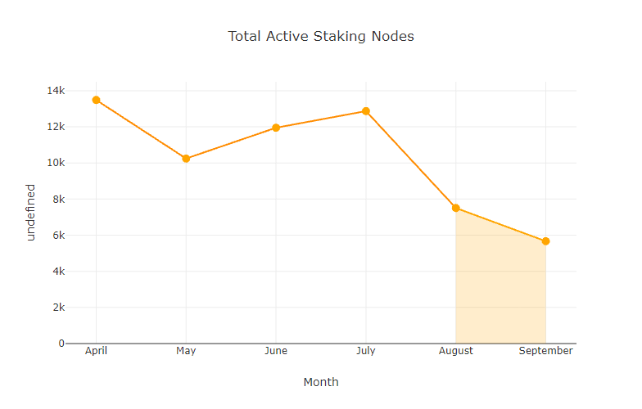
Task: Click the 'April' x-axis tick label
Action: [x=96, y=351]
